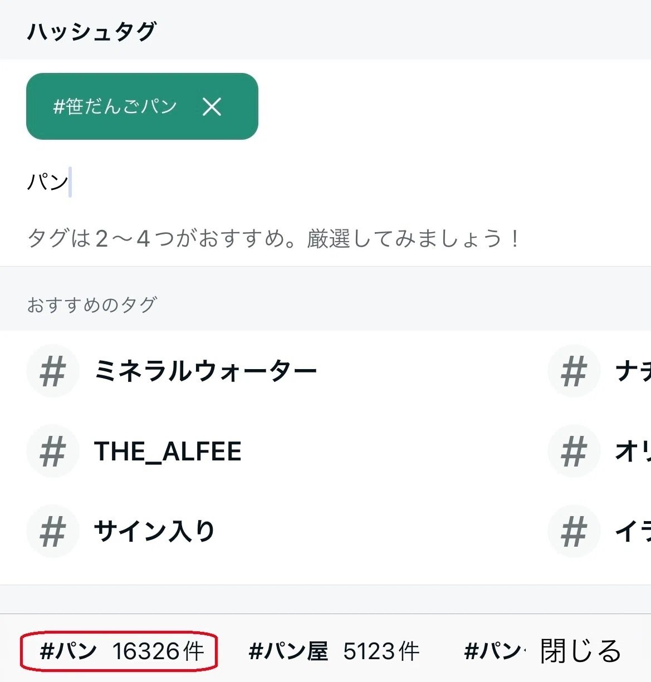This screenshot has height=682, width=651.
Task: Add the サイン入り recommended tag
Action: click(154, 531)
